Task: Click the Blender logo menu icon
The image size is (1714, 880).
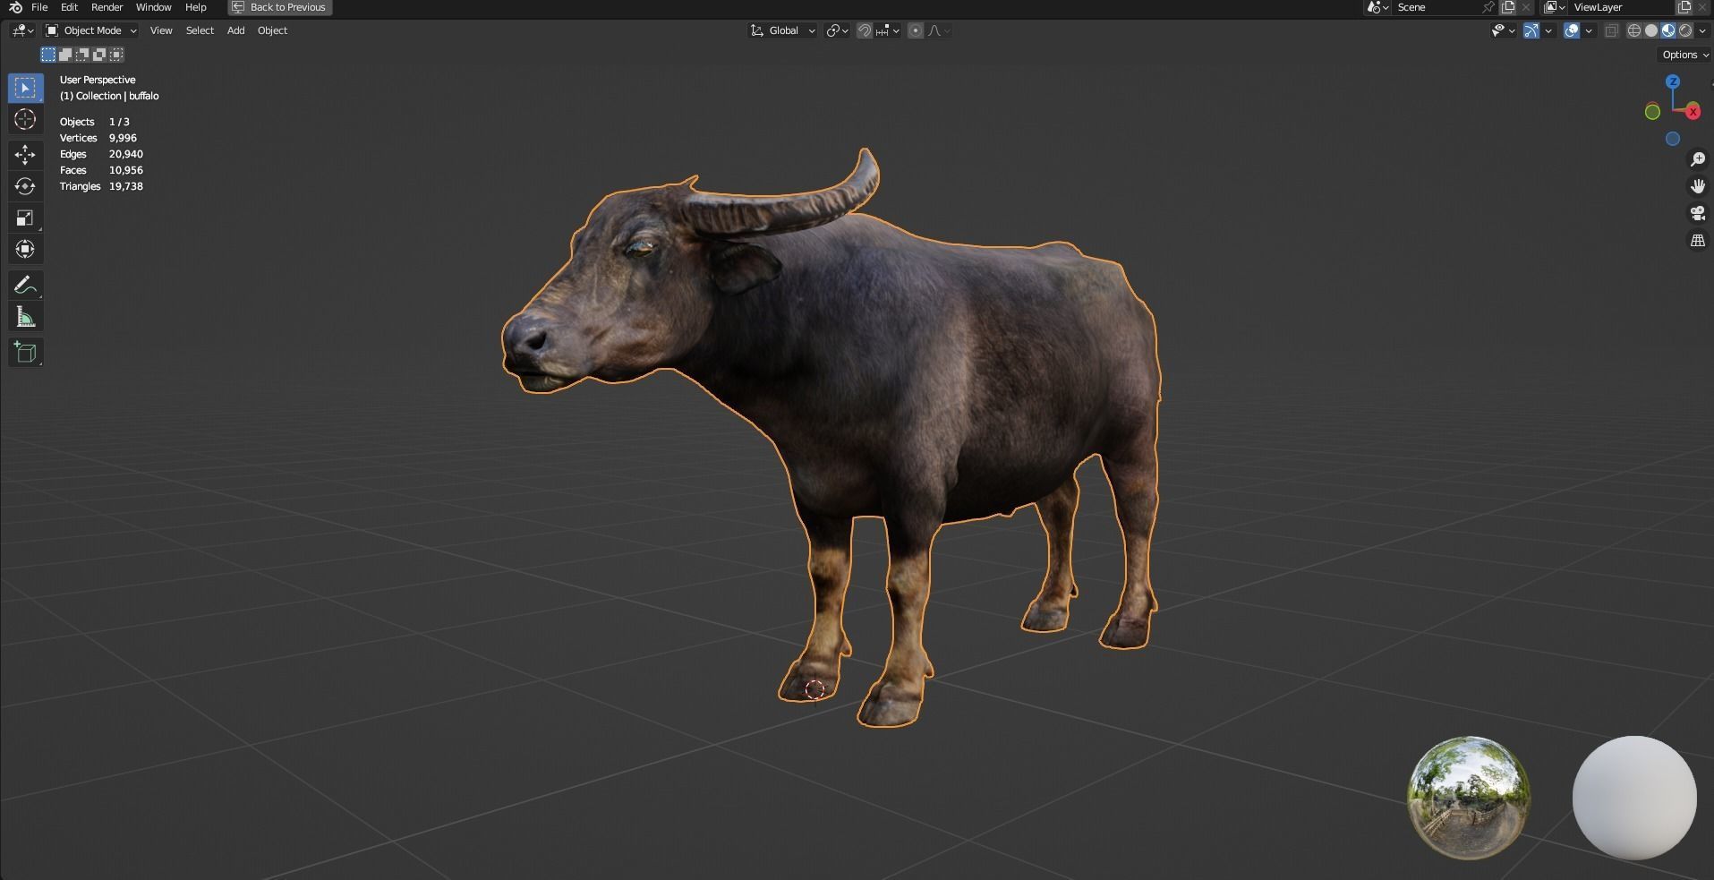Action: [15, 7]
